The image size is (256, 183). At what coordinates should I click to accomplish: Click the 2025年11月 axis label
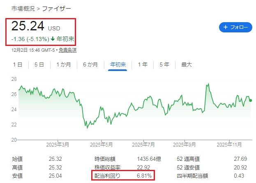229,144
